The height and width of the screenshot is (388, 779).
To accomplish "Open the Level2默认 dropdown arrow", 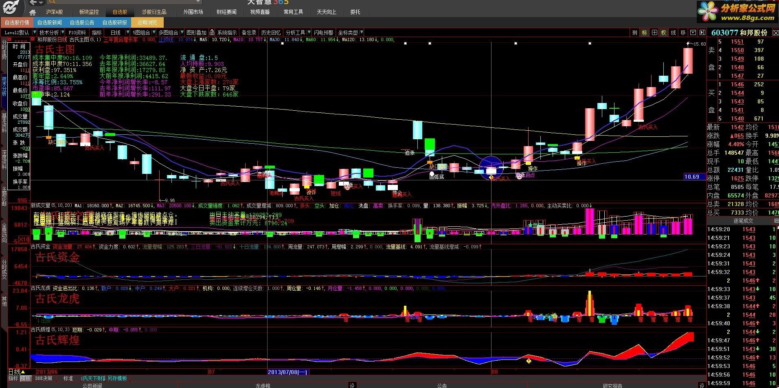I will click(x=35, y=33).
